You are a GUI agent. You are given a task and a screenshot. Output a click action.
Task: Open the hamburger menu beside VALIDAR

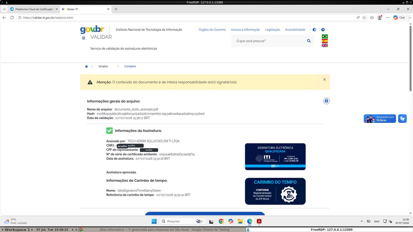[x=83, y=38]
